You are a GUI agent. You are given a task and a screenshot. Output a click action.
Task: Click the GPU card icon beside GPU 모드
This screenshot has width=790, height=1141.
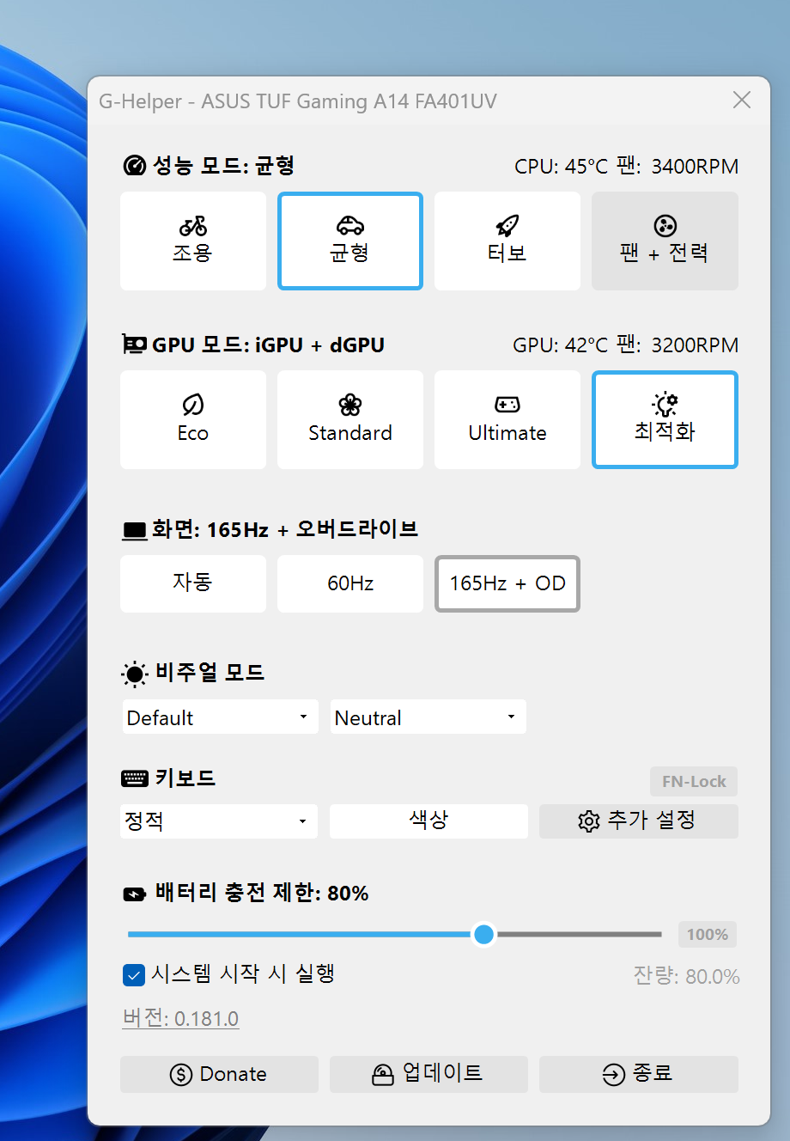(x=135, y=345)
